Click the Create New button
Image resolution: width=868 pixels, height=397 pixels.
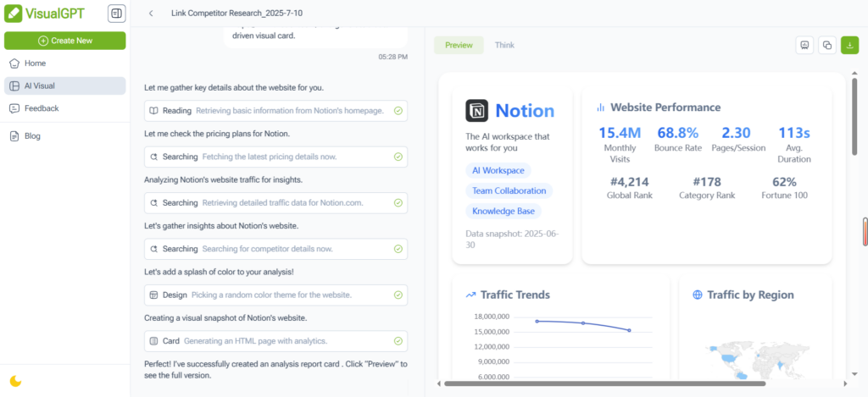pyautogui.click(x=64, y=41)
